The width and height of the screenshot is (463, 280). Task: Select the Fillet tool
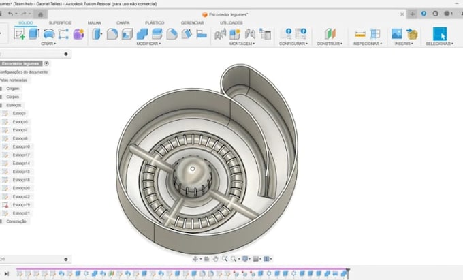pos(112,33)
